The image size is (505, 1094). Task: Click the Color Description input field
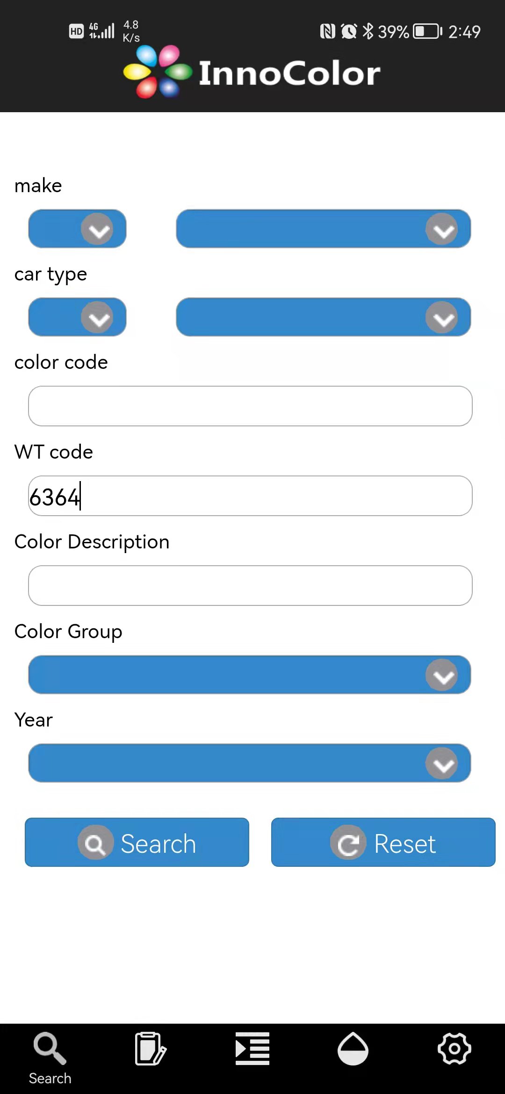pos(250,585)
